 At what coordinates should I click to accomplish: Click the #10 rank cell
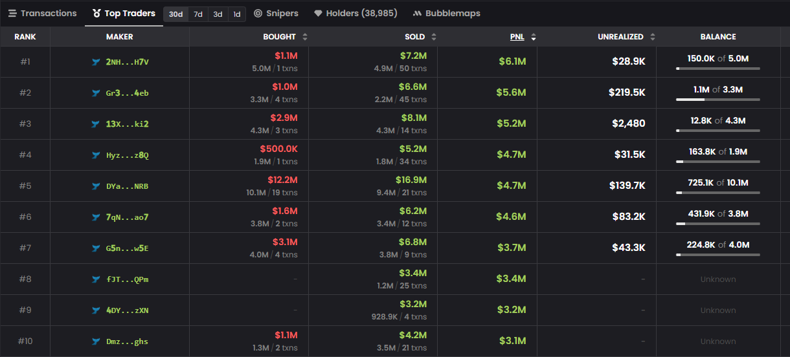[25, 341]
